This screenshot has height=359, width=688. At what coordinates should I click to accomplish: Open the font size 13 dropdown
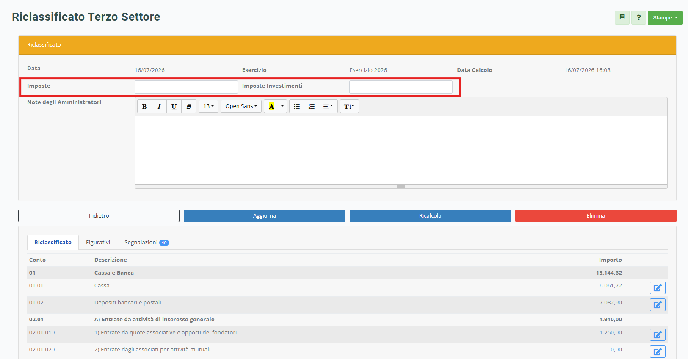pyautogui.click(x=208, y=106)
